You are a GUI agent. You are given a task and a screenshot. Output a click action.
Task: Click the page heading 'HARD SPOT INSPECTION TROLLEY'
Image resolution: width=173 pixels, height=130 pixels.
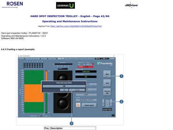54,16
